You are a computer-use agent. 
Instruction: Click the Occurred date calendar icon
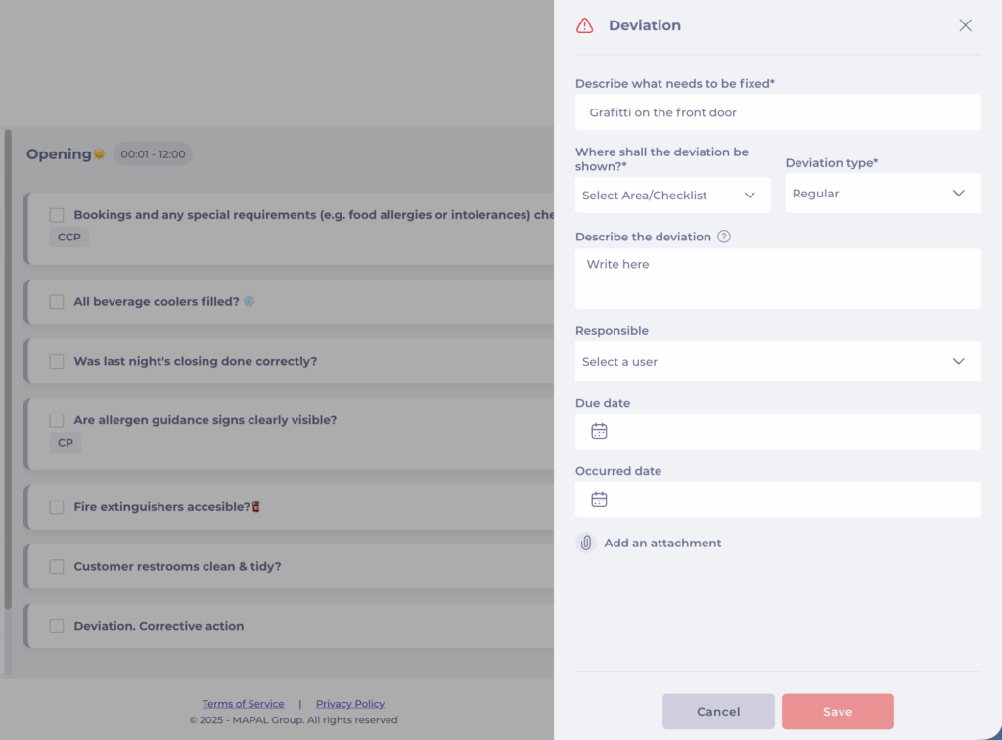(599, 500)
